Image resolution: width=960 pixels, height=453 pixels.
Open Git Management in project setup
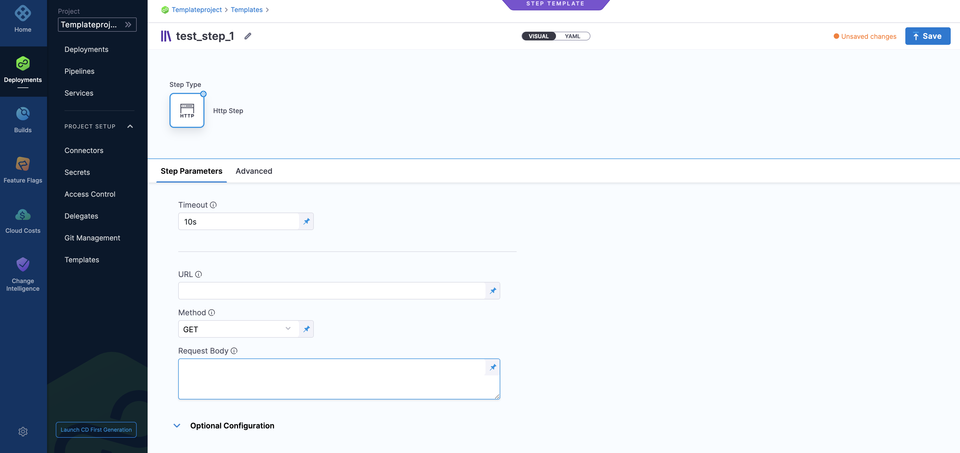click(92, 238)
